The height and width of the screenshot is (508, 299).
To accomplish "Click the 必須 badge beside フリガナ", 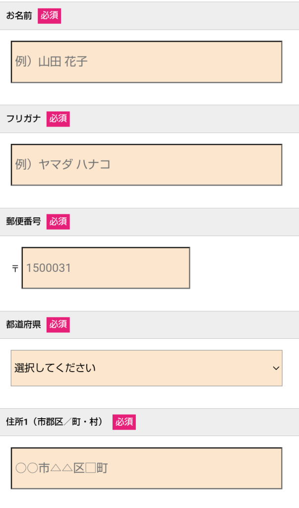I will 58,119.
